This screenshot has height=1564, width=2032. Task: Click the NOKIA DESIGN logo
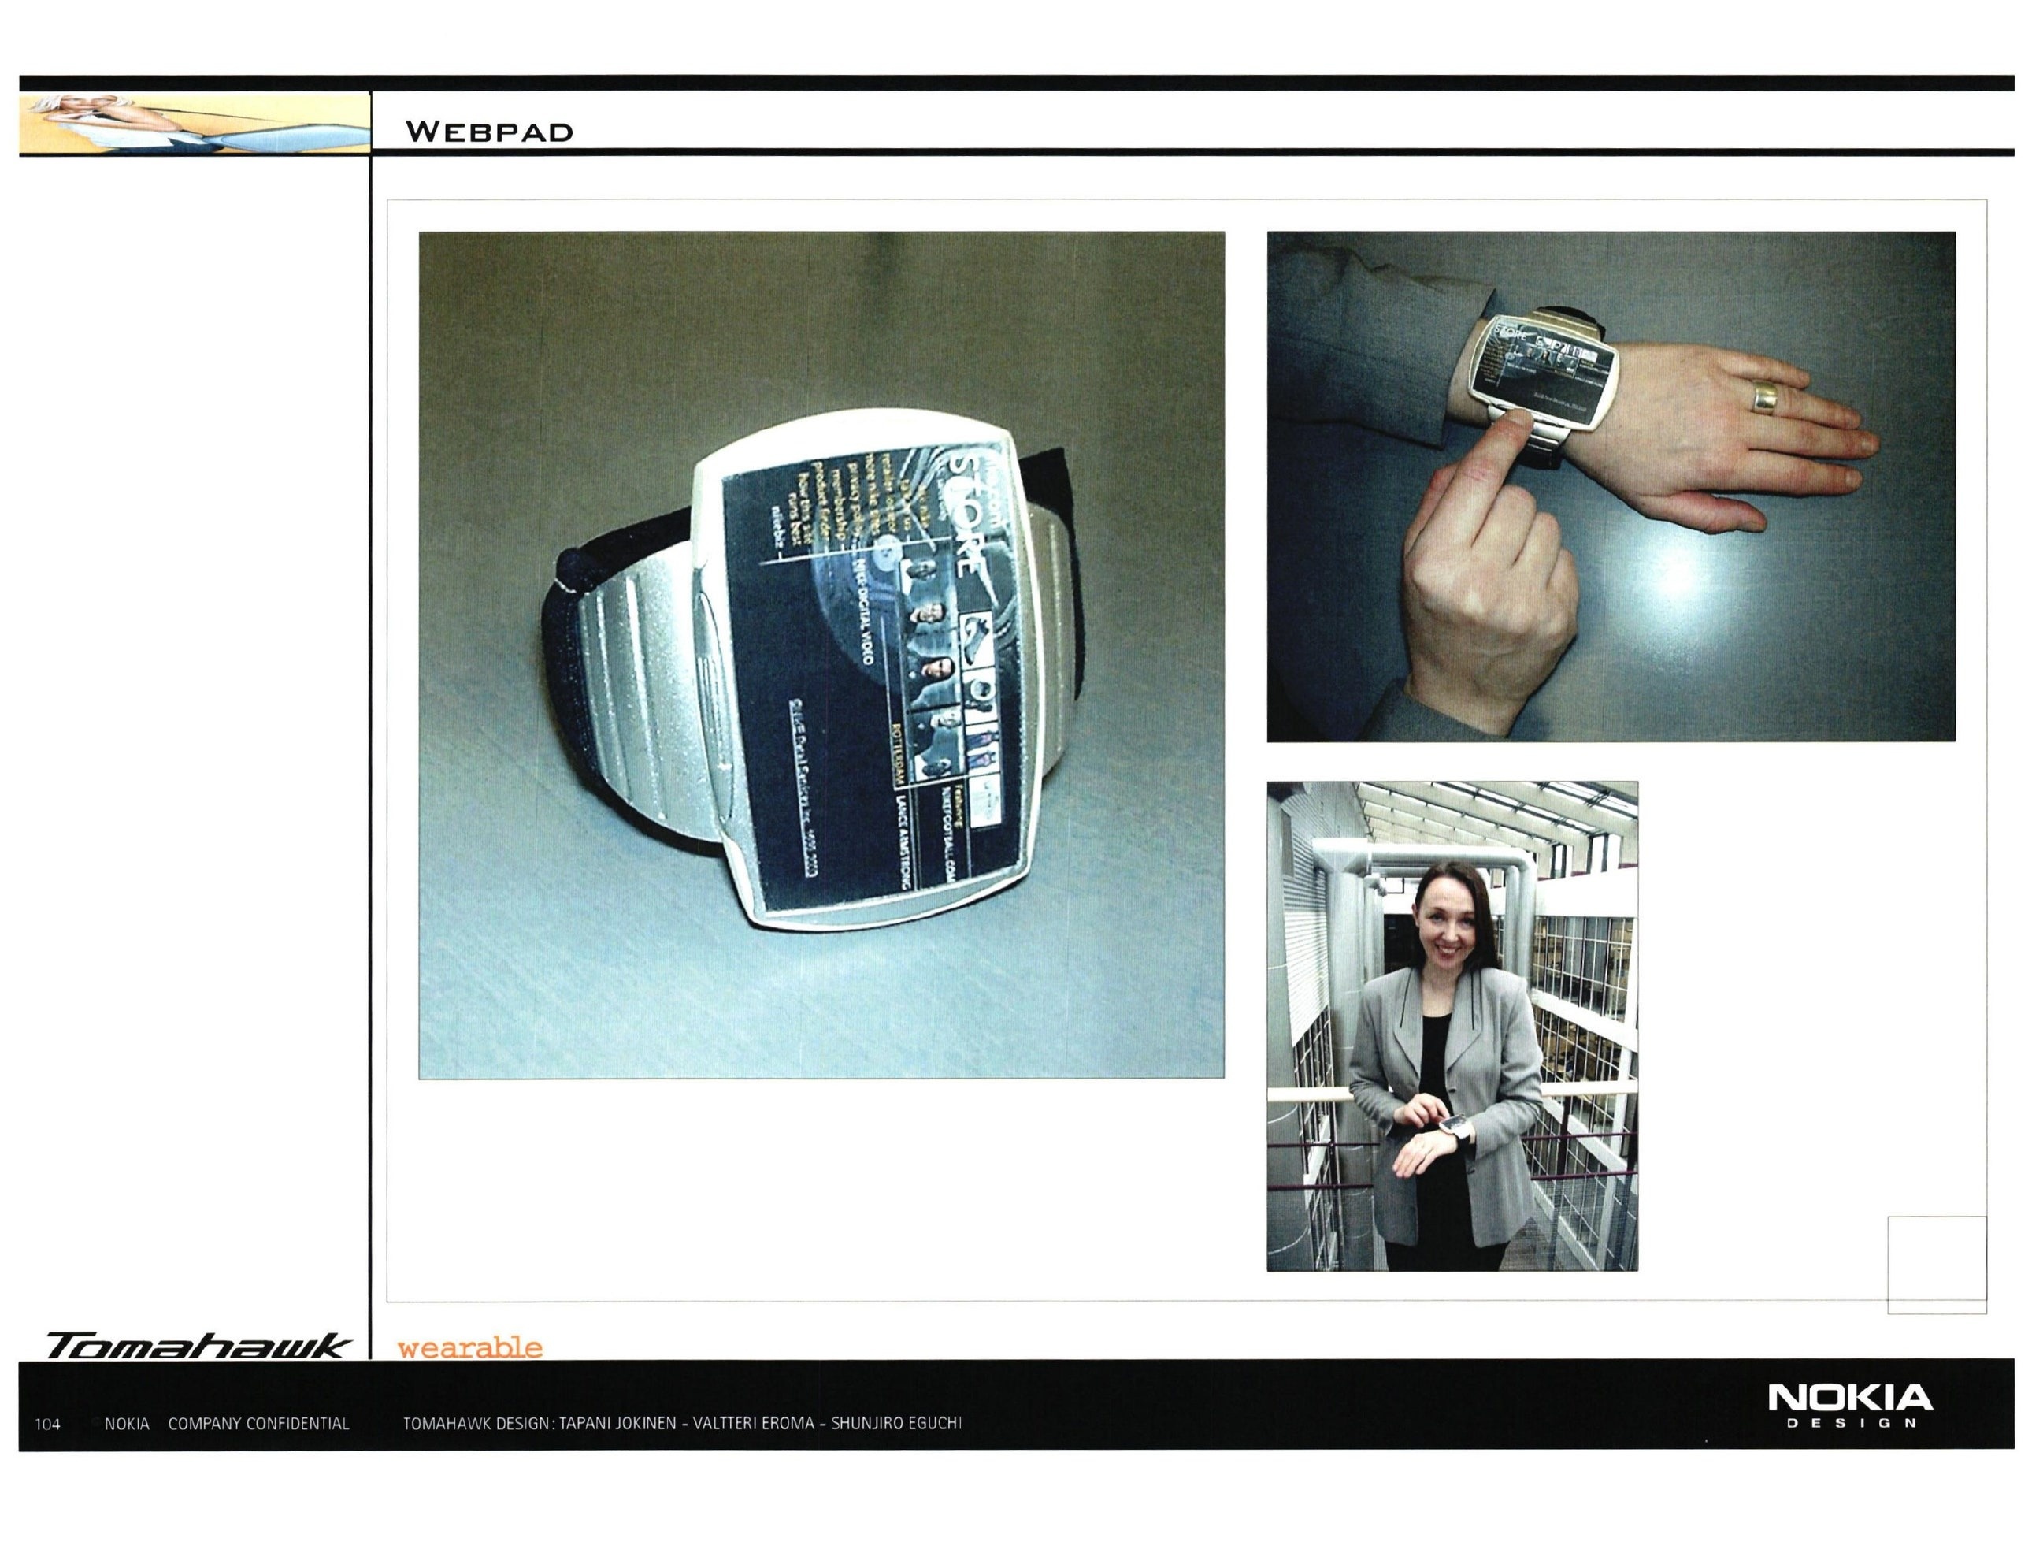click(x=1849, y=1406)
